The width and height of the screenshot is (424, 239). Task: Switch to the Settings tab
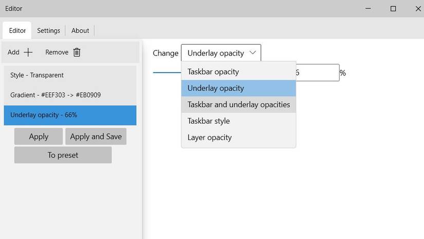pos(49,31)
